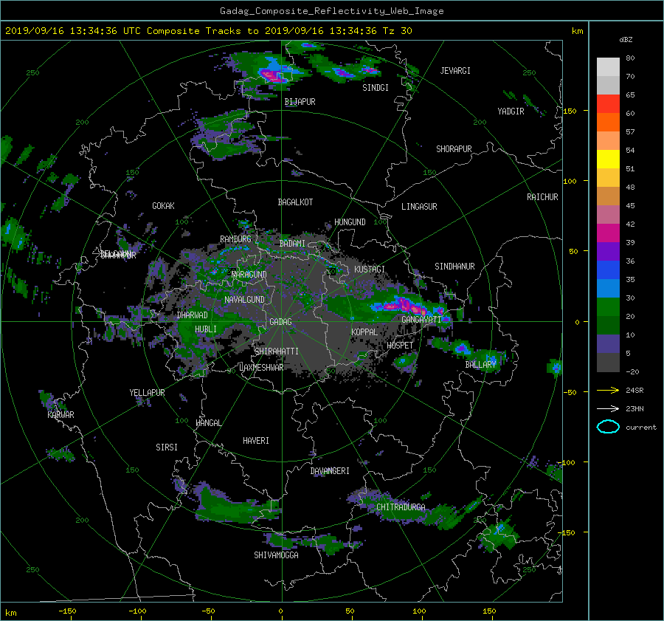Click the DHARWAD city label
664x621 pixels.
coord(193,315)
